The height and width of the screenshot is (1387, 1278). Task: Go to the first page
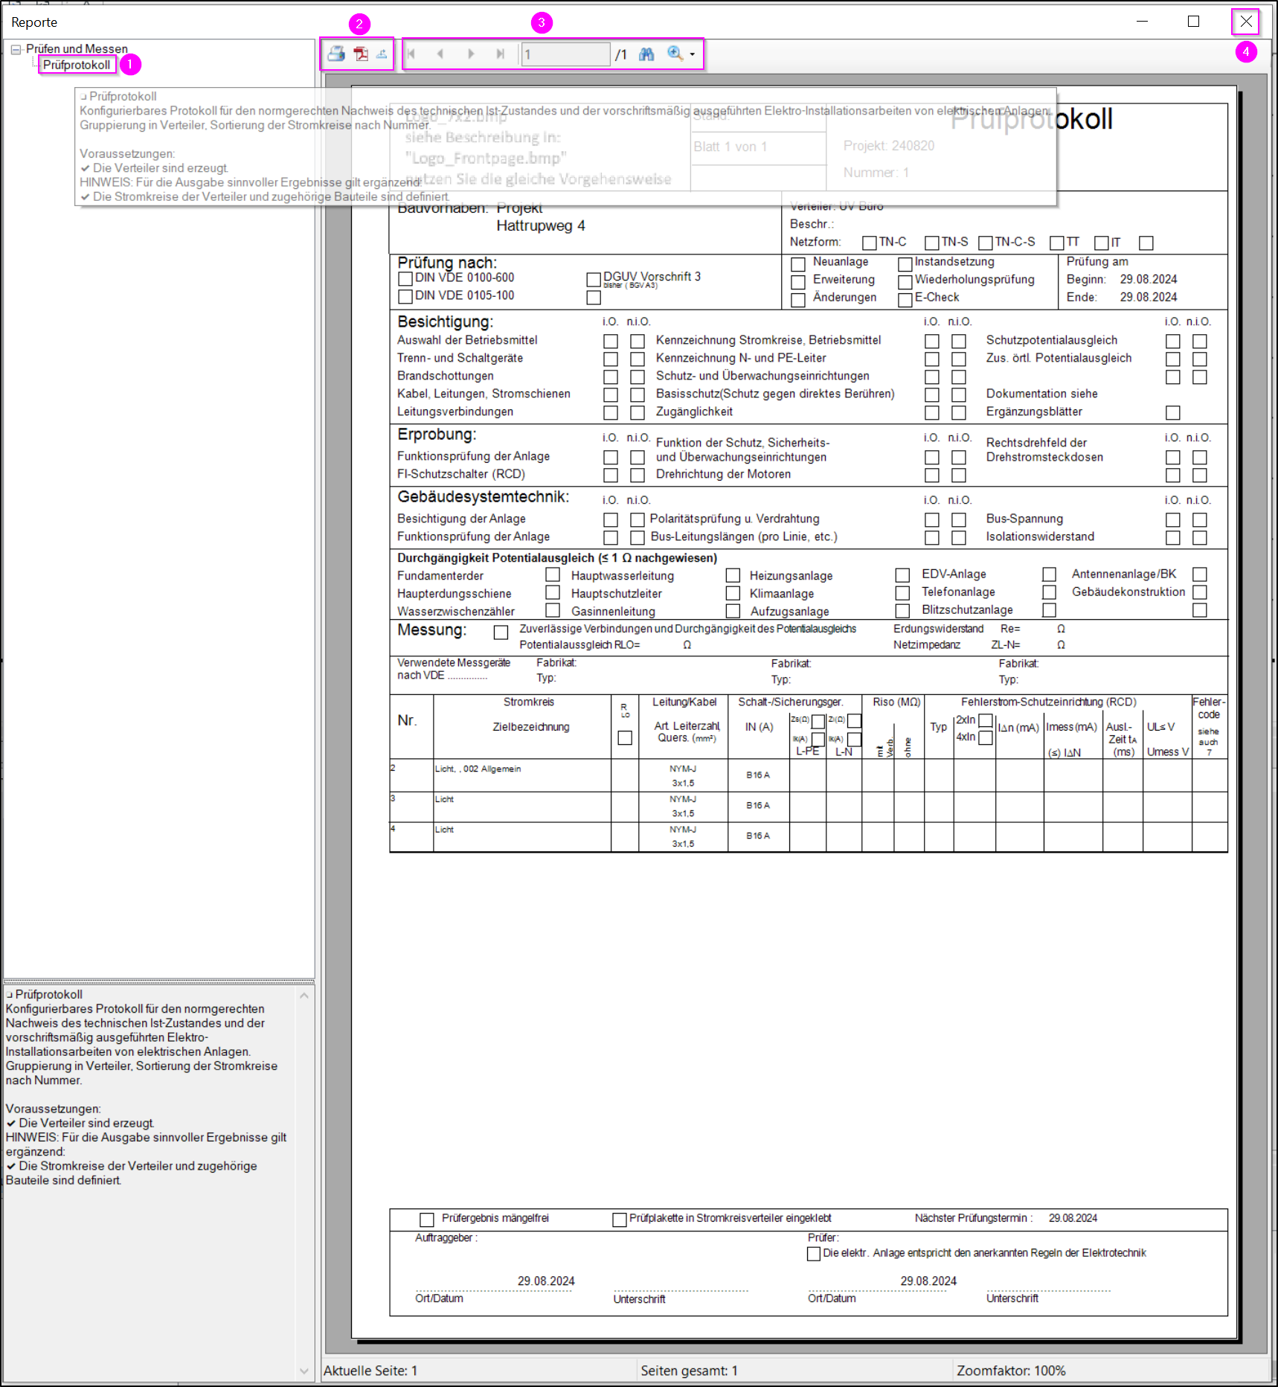coord(411,54)
